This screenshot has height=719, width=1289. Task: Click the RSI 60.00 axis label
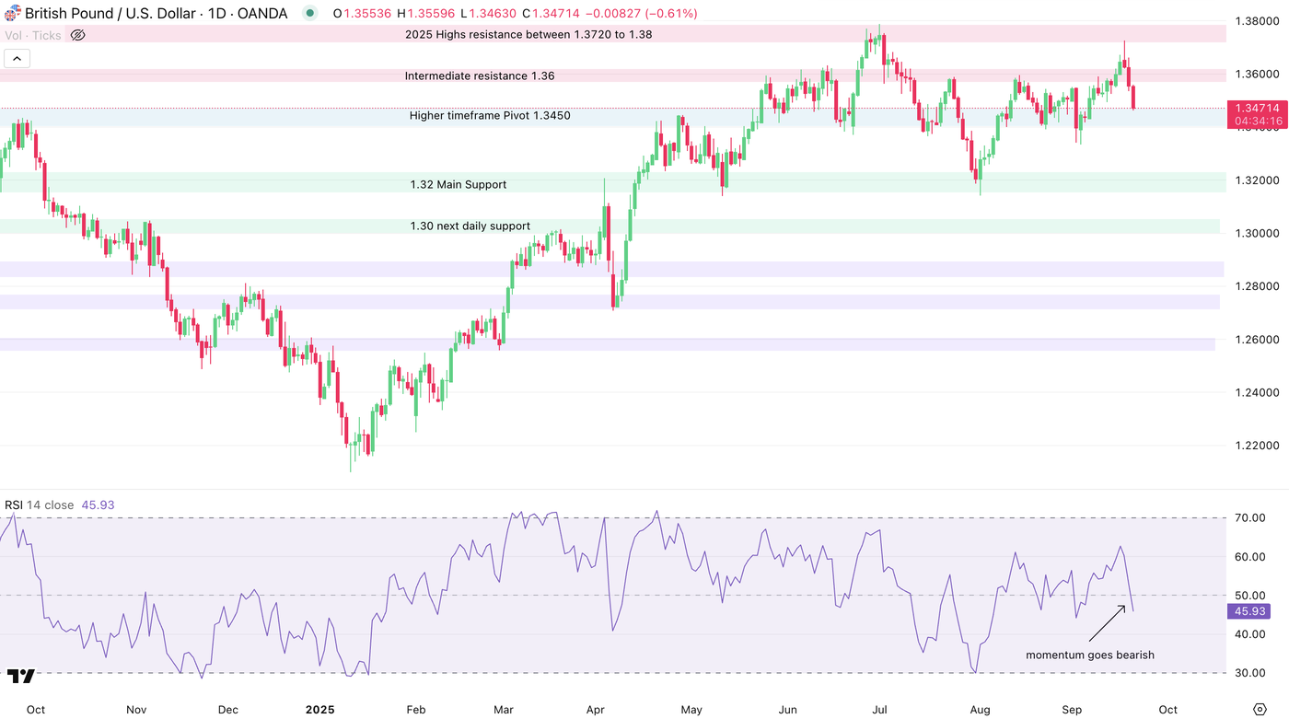coord(1248,557)
